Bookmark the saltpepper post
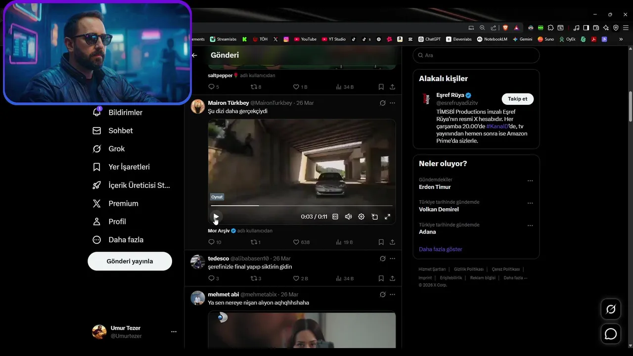This screenshot has width=633, height=356. pyautogui.click(x=381, y=87)
